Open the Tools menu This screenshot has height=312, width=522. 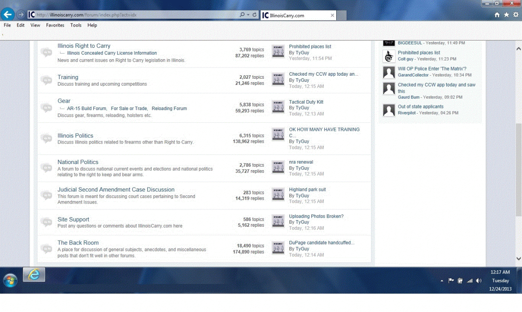[x=76, y=25]
